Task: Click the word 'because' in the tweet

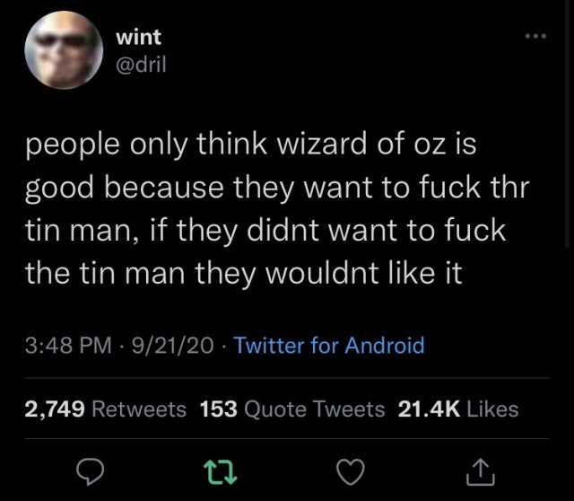Action: [x=164, y=187]
